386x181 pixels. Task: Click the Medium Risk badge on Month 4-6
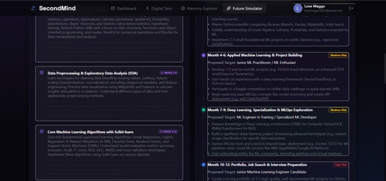pos(338,55)
